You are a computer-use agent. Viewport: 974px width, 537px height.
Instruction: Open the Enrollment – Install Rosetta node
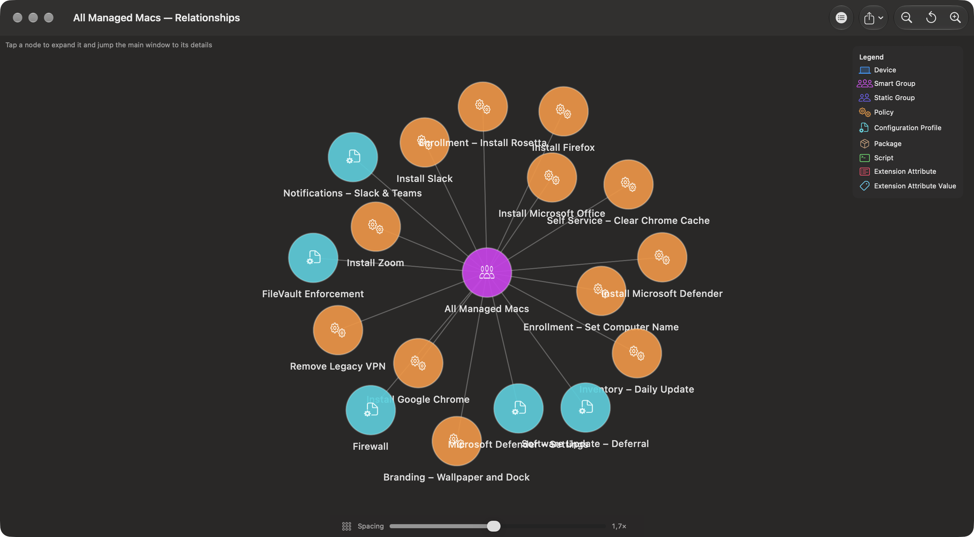click(483, 107)
